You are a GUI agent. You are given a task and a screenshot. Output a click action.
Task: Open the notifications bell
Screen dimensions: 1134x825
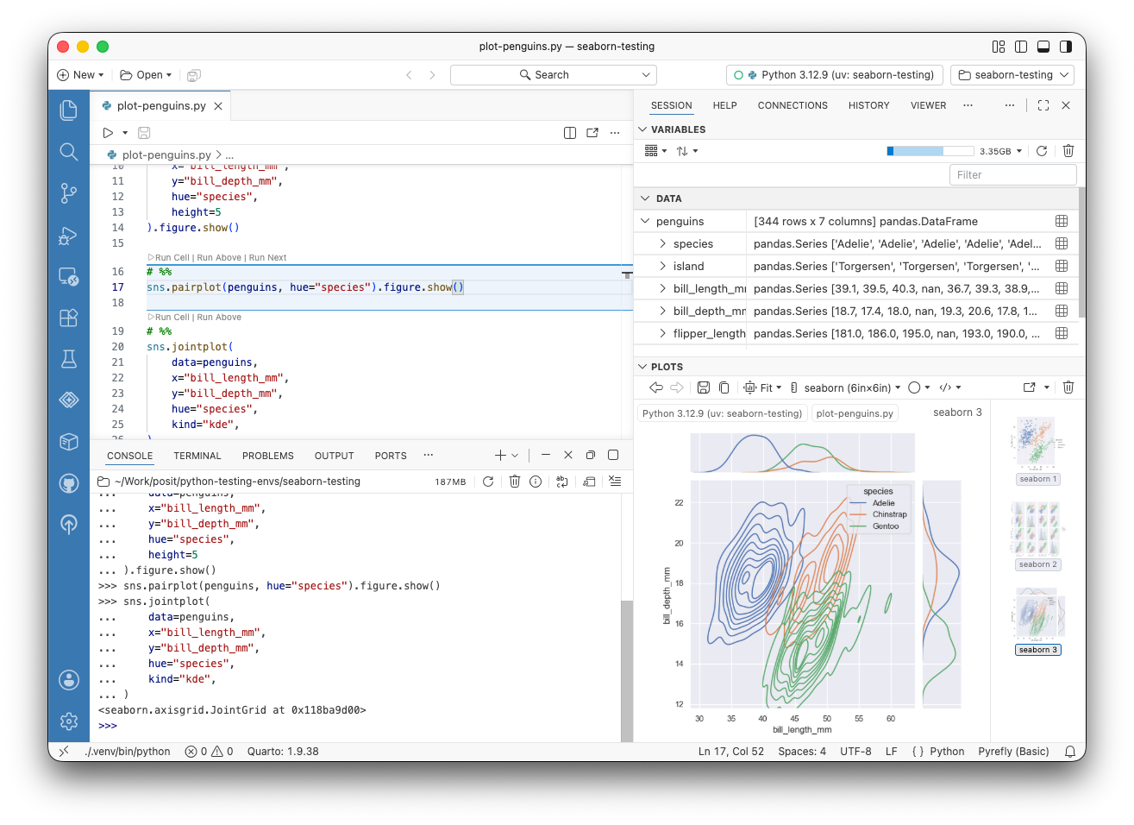point(1070,752)
